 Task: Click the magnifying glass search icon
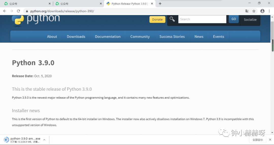pos(172,19)
